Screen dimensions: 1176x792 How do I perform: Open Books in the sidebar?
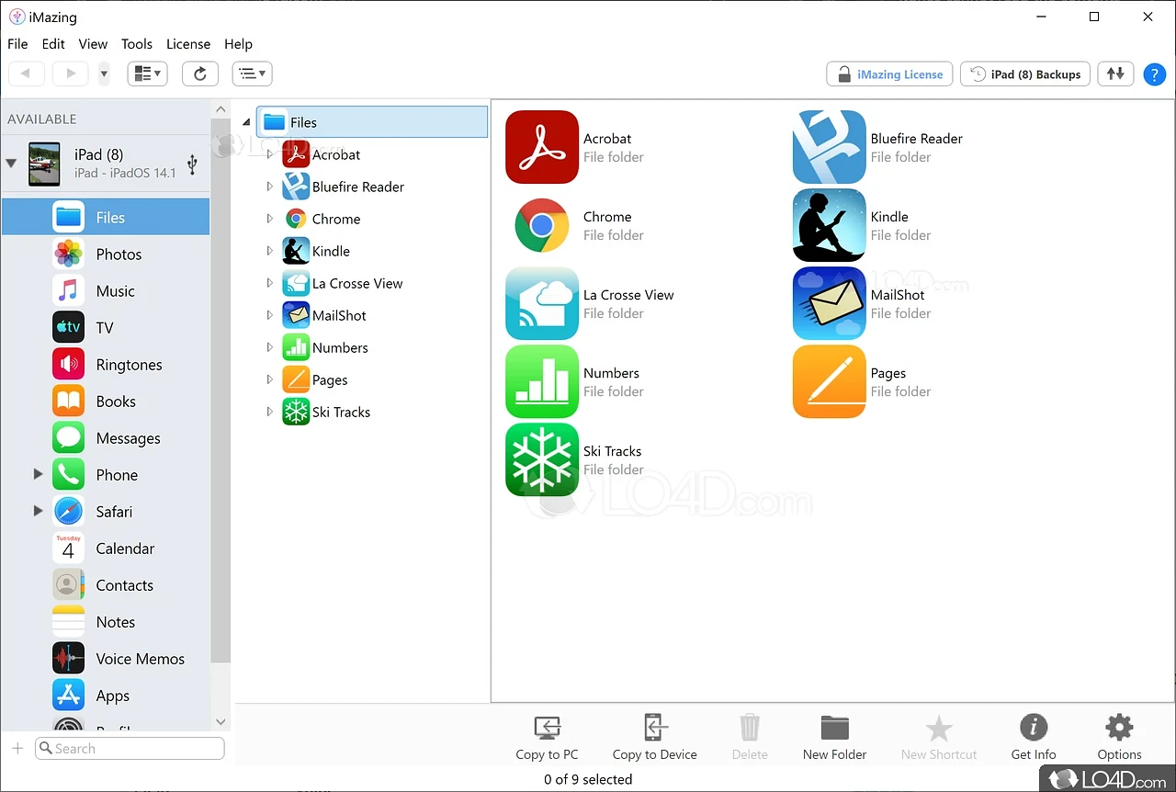(x=106, y=402)
